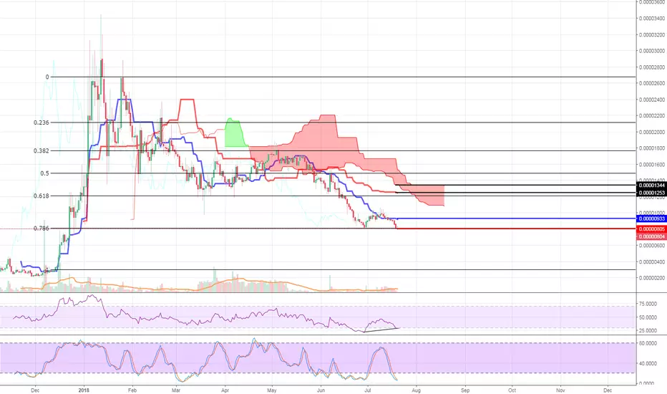Select the blue price tag 0.00000933
Screen dimensions: 667x394
[x=651, y=218]
